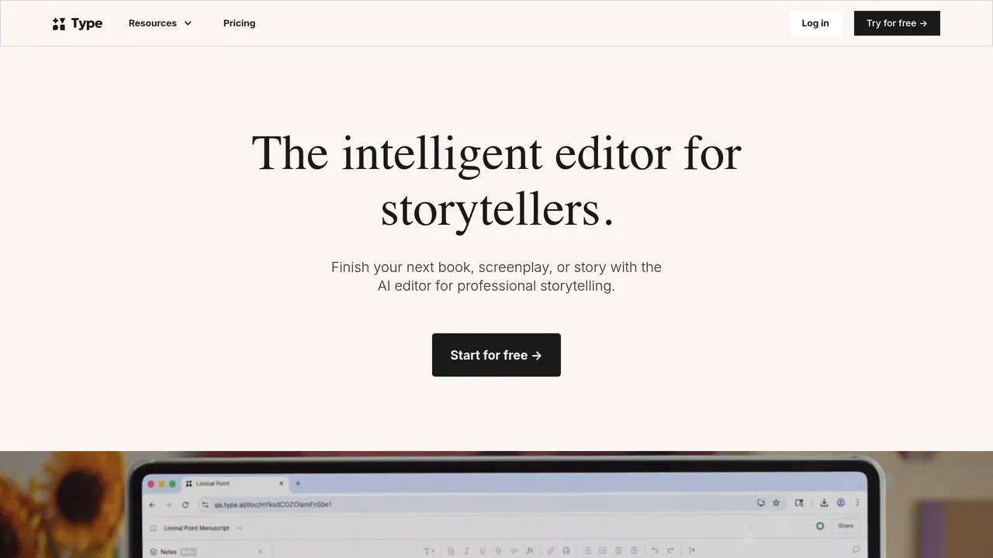Open a new browser tab in demo

pos(298,484)
